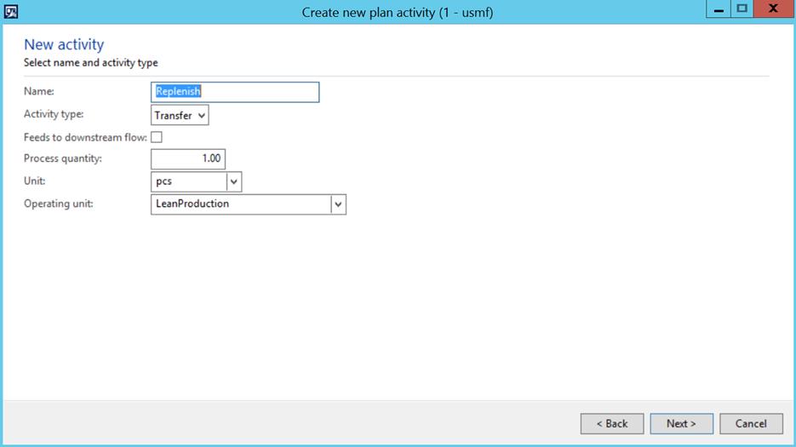Open the Activity type dropdown
The width and height of the screenshot is (796, 447).
click(180, 115)
